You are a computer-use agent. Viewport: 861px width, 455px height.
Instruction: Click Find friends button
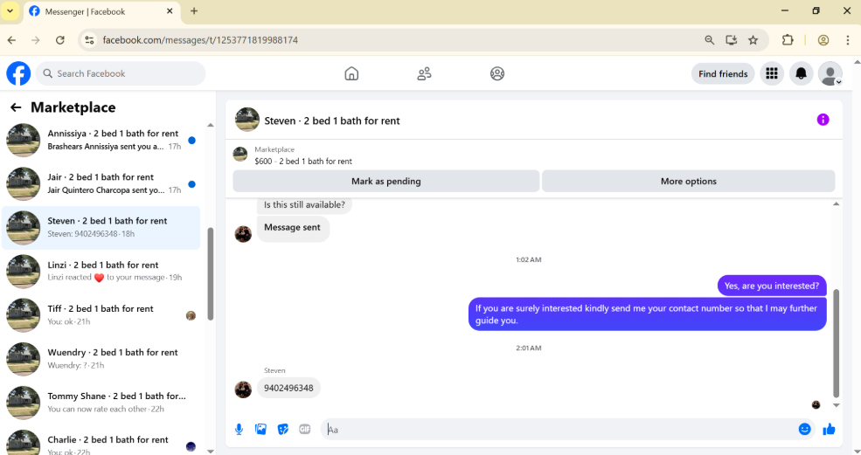723,73
